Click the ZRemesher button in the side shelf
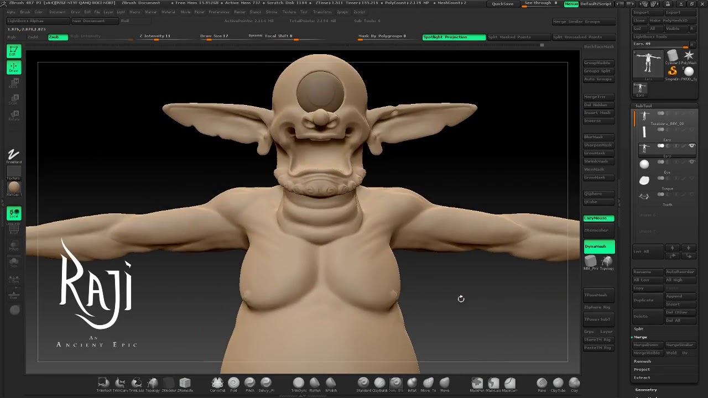This screenshot has height=398, width=708. (598, 231)
